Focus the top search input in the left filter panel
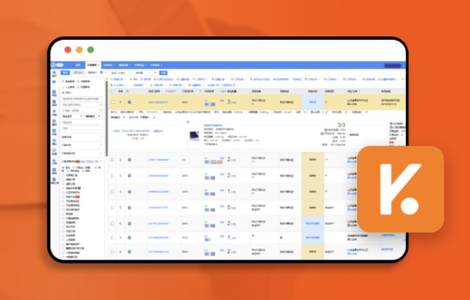This screenshot has width=470, height=300. coord(82,98)
